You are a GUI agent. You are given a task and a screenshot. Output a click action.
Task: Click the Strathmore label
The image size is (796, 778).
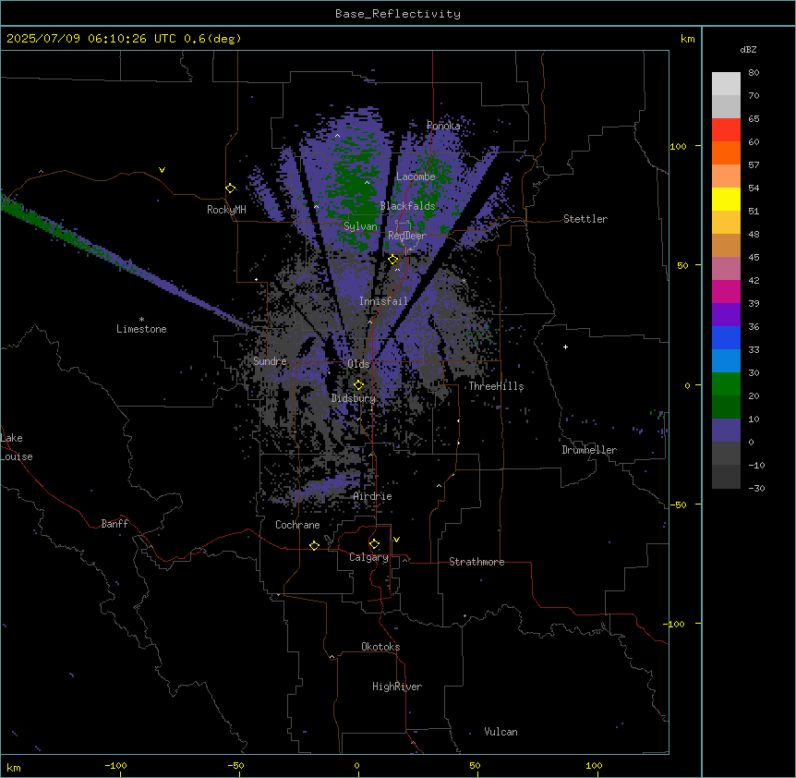coord(476,562)
